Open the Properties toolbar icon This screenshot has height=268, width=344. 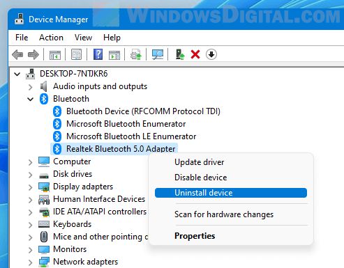click(x=76, y=55)
